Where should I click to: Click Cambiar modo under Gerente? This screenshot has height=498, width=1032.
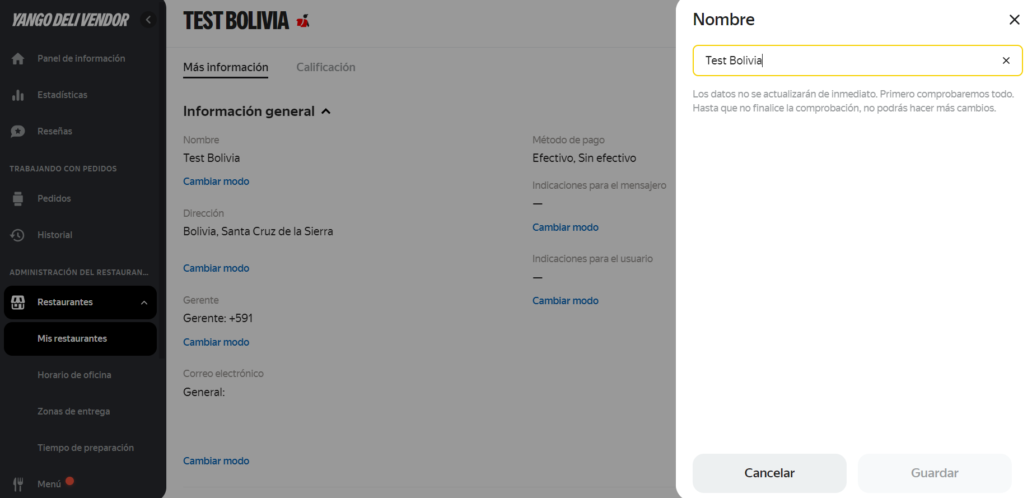(216, 342)
